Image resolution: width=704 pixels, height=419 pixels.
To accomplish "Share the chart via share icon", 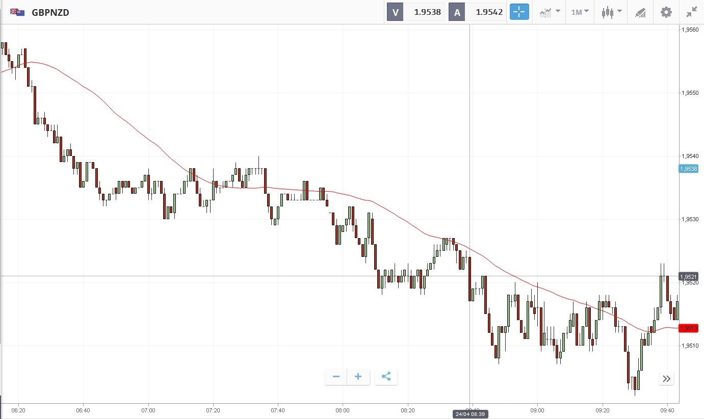I will pos(386,377).
